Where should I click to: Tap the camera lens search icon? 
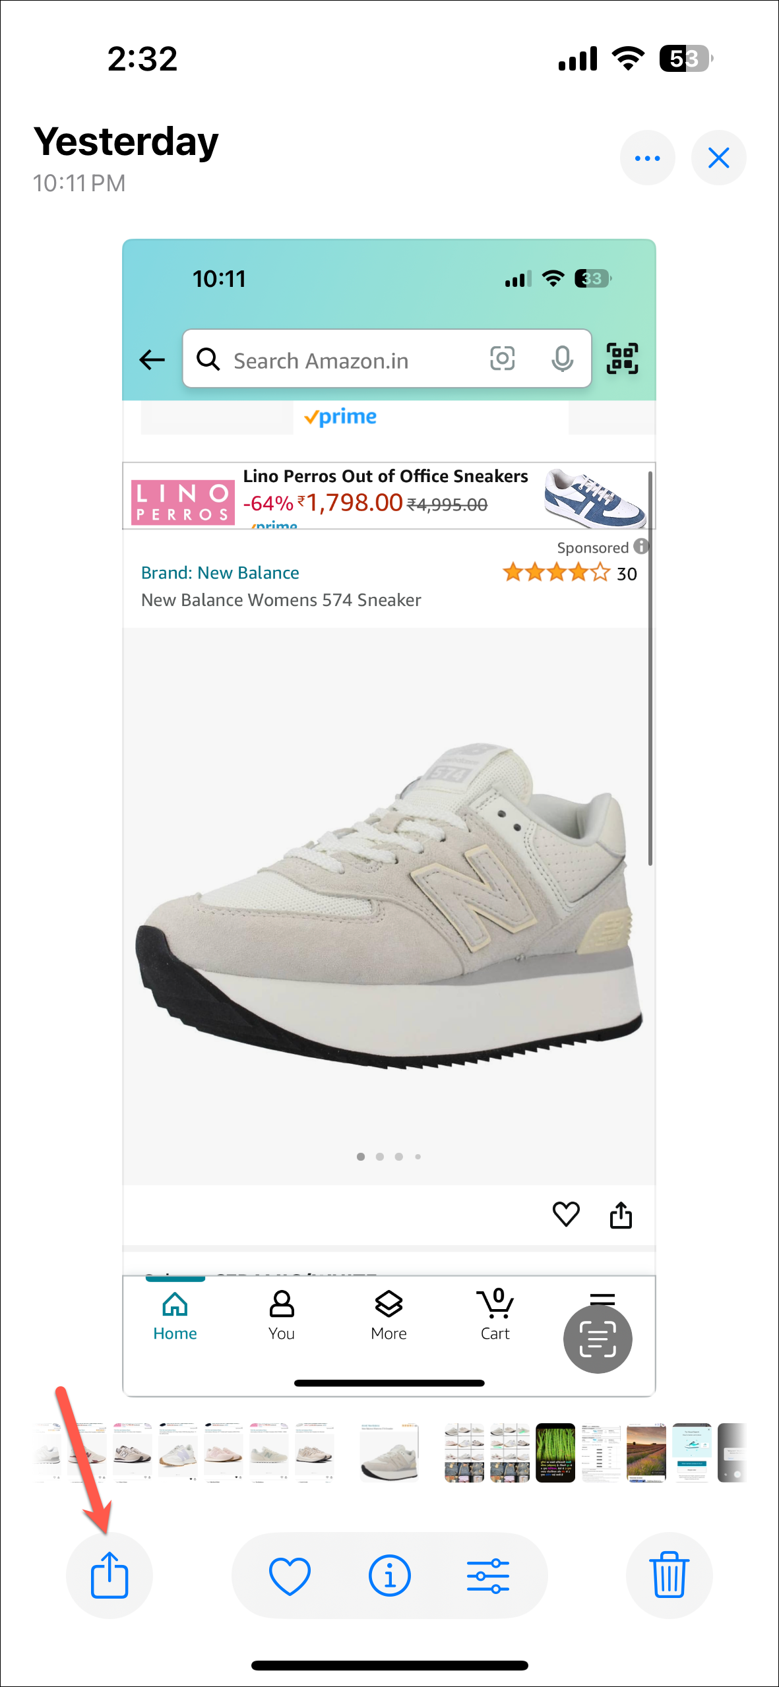point(503,359)
